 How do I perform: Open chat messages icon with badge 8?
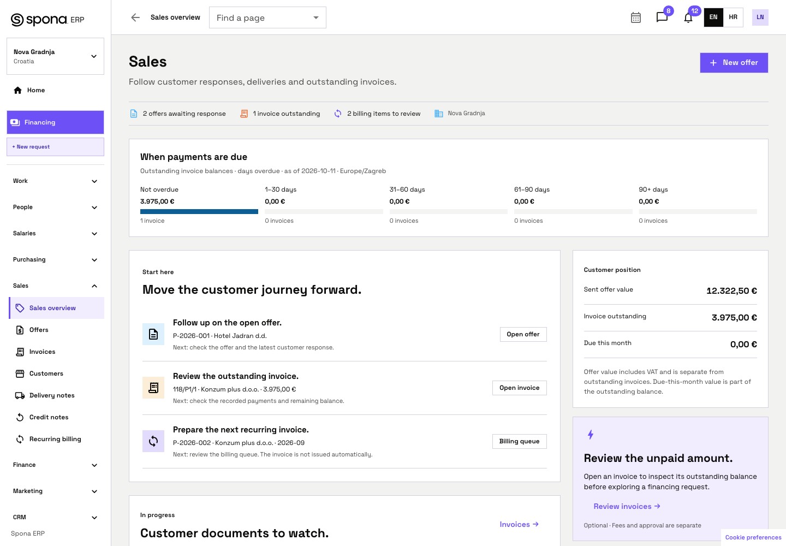click(662, 17)
